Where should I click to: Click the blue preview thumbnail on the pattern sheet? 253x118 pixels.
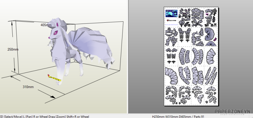(171, 13)
